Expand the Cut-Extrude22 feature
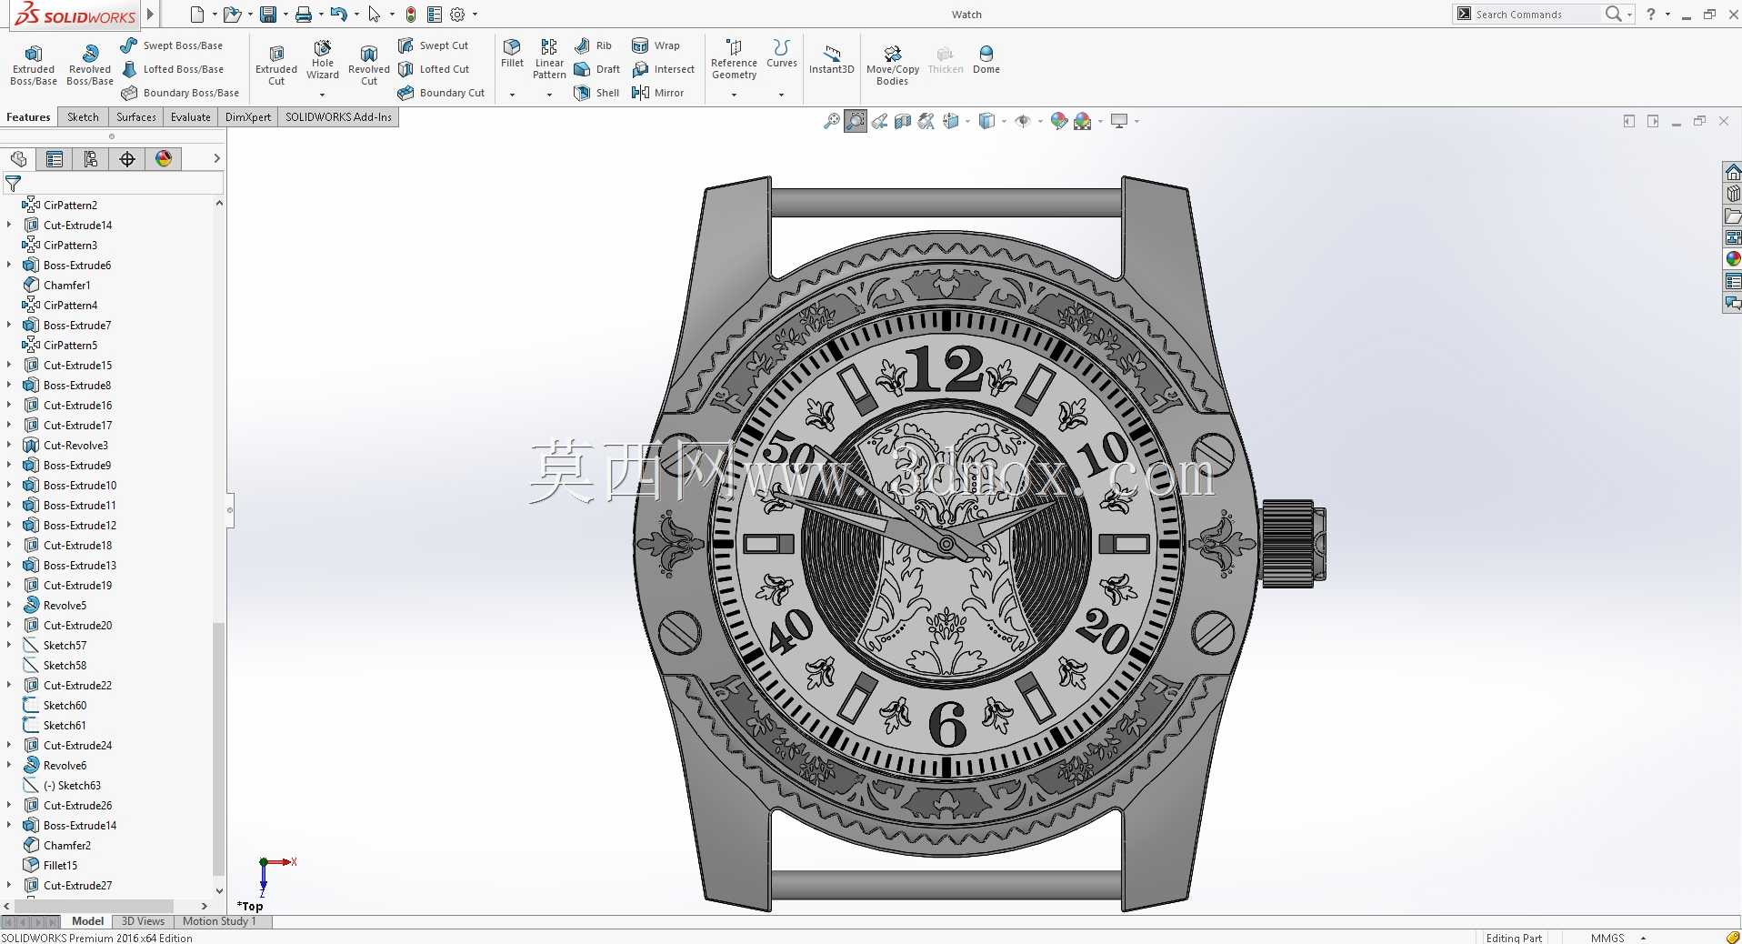 (x=9, y=685)
